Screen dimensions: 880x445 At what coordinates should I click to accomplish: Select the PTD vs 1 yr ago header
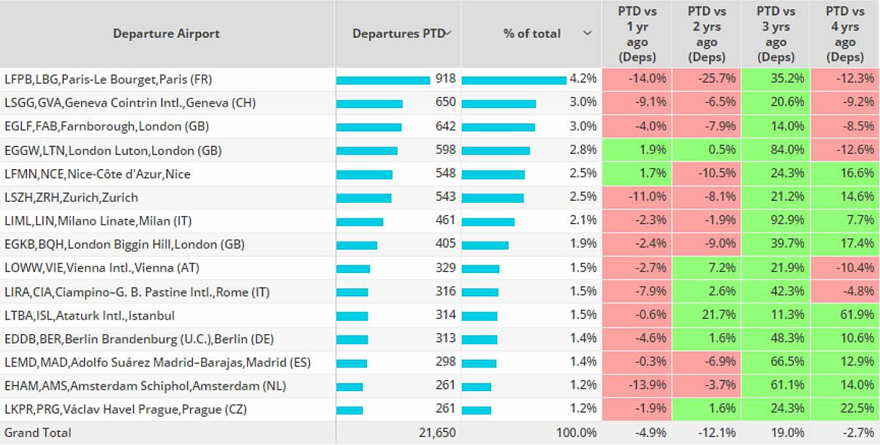636,34
